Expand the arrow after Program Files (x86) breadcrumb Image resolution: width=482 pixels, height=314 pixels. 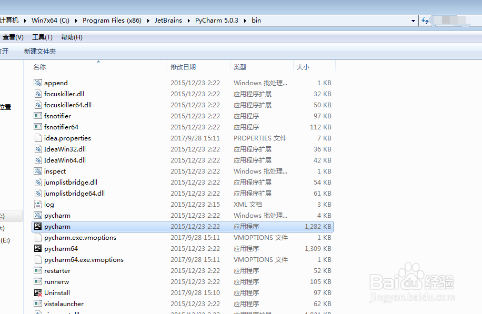click(x=148, y=21)
